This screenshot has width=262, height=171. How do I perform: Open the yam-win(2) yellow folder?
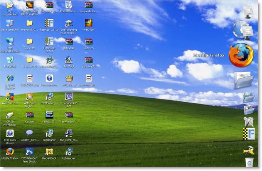pyautogui.click(x=30, y=60)
